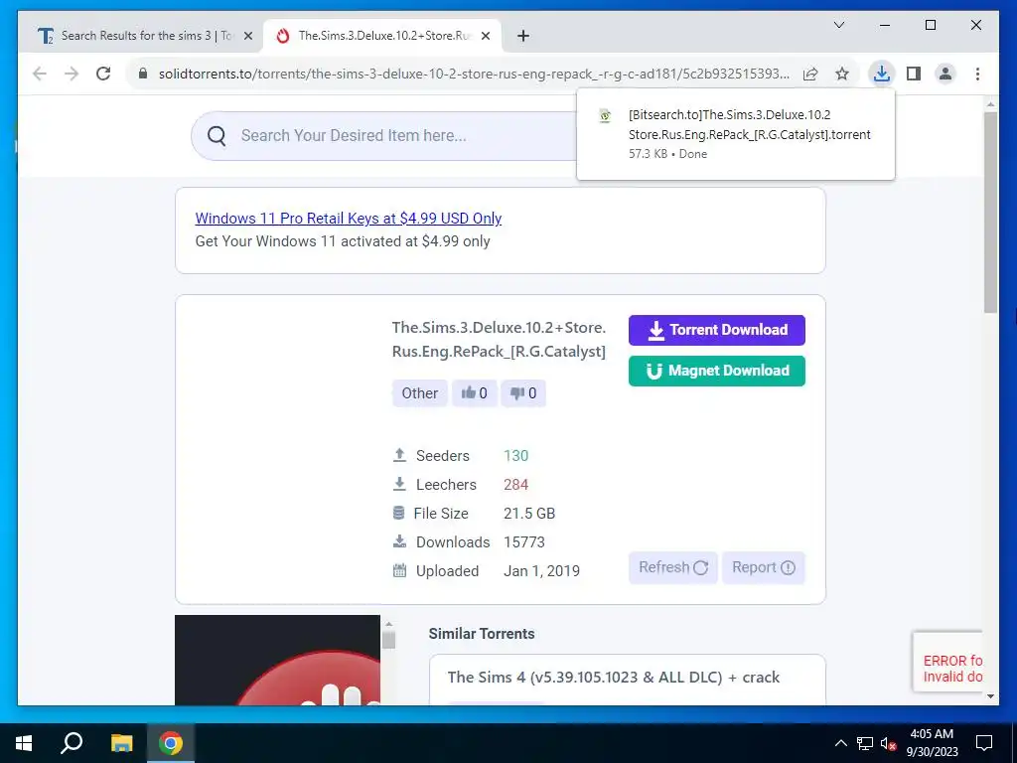Click the Torrent Download button
The image size is (1017, 763).
pyautogui.click(x=717, y=330)
